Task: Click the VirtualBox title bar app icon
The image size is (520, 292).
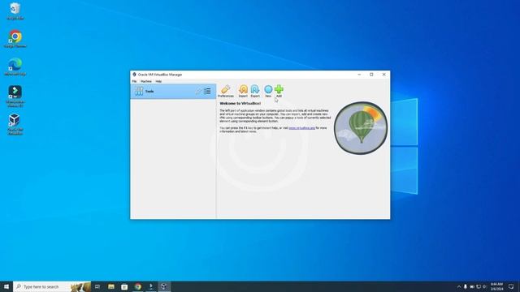Action: 134,75
